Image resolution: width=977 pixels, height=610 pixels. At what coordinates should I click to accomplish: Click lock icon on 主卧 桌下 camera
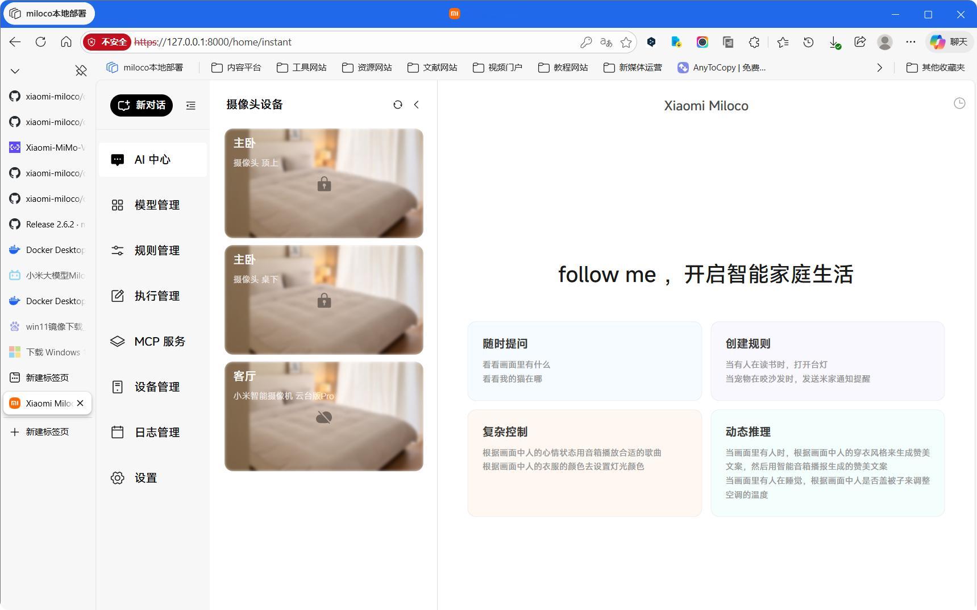324,300
